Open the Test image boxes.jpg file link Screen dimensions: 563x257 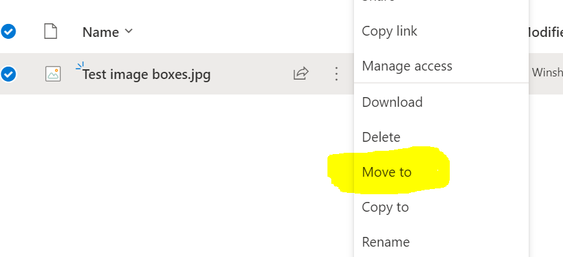point(146,74)
